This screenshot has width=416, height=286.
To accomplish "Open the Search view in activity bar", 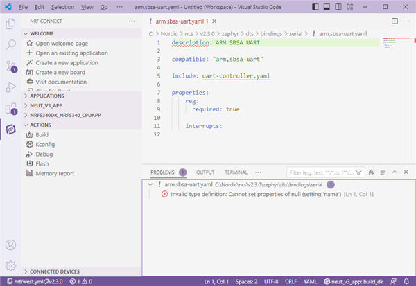I will (x=10, y=44).
